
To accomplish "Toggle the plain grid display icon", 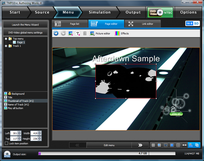I will coord(153,145).
